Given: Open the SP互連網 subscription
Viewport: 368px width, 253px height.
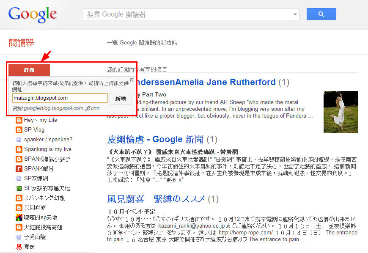Looking at the screenshot, I should (36, 179).
